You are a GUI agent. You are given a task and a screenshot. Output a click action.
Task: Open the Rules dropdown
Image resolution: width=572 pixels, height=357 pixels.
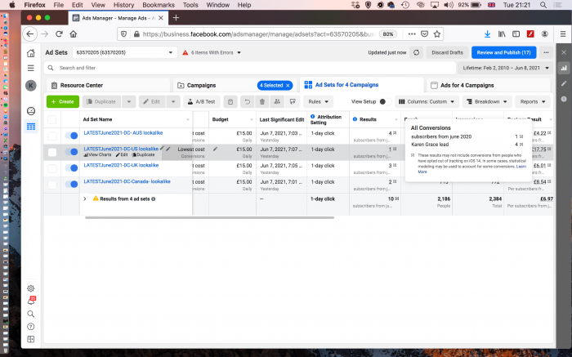pyautogui.click(x=318, y=102)
